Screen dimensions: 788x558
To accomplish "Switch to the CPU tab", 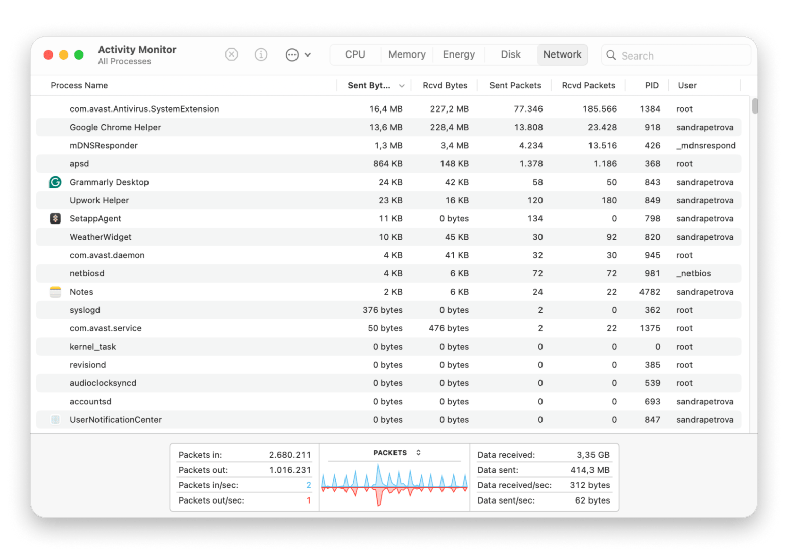I will (x=355, y=54).
